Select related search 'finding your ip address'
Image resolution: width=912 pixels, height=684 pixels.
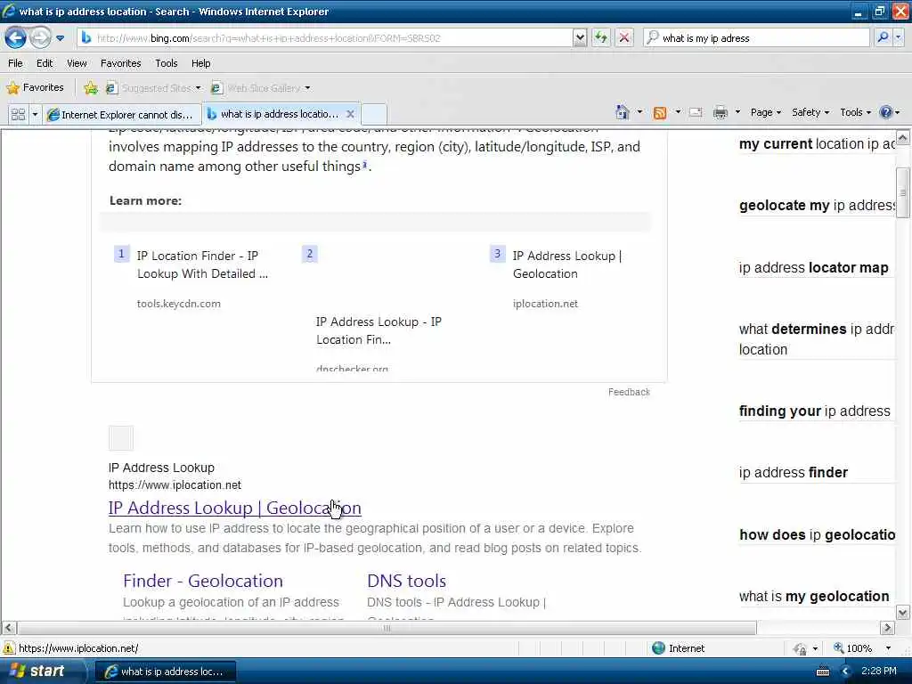814,411
